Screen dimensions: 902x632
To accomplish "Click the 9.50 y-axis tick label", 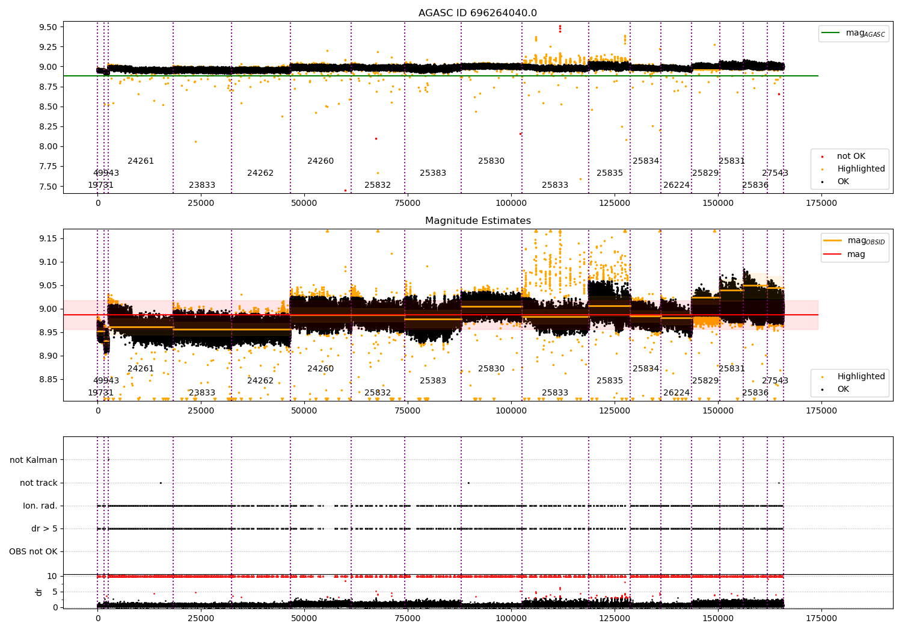I will (x=48, y=27).
